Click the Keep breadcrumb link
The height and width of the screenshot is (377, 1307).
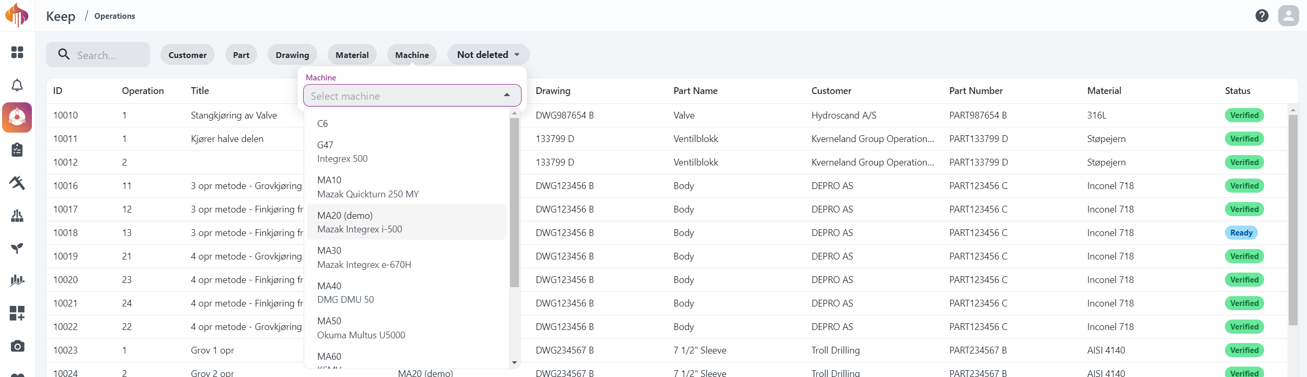[x=61, y=16]
